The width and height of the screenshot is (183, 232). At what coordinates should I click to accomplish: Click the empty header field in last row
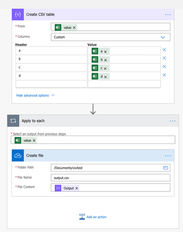(x=51, y=84)
